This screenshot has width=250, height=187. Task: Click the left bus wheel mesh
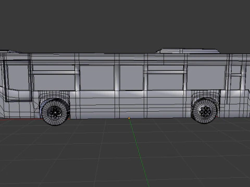[x=55, y=112]
